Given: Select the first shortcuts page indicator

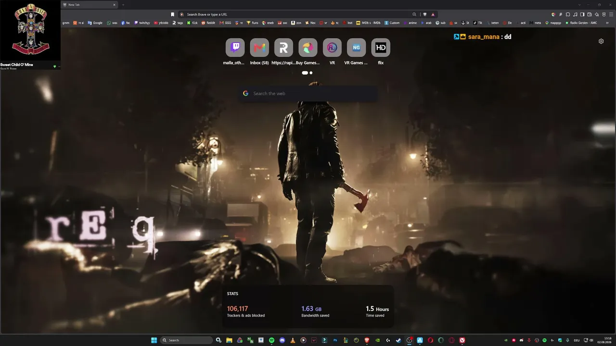Looking at the screenshot, I should coord(305,73).
